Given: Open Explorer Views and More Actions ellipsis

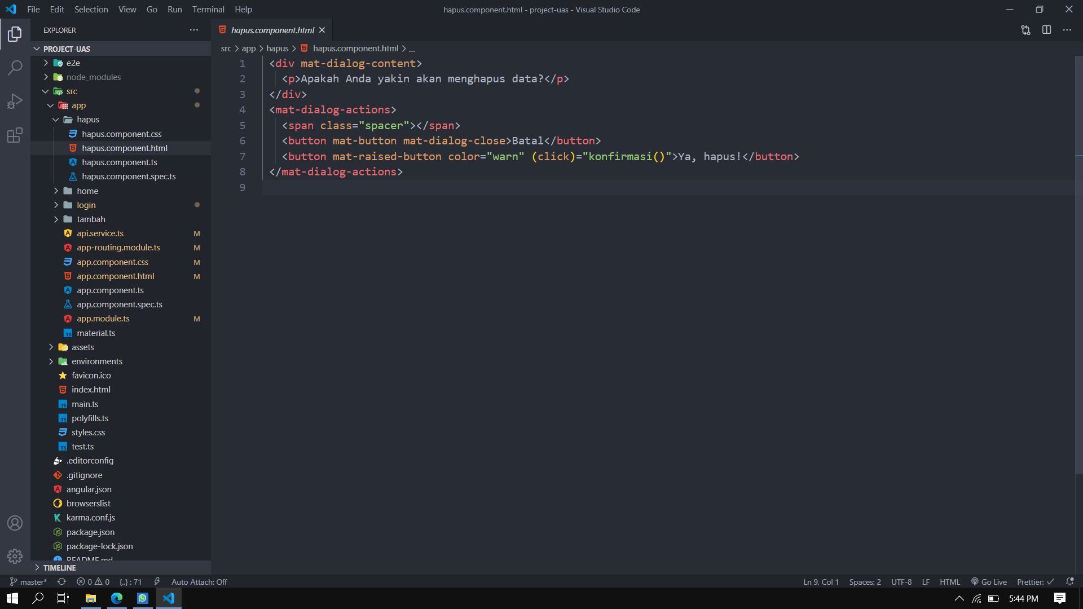Looking at the screenshot, I should (194, 30).
